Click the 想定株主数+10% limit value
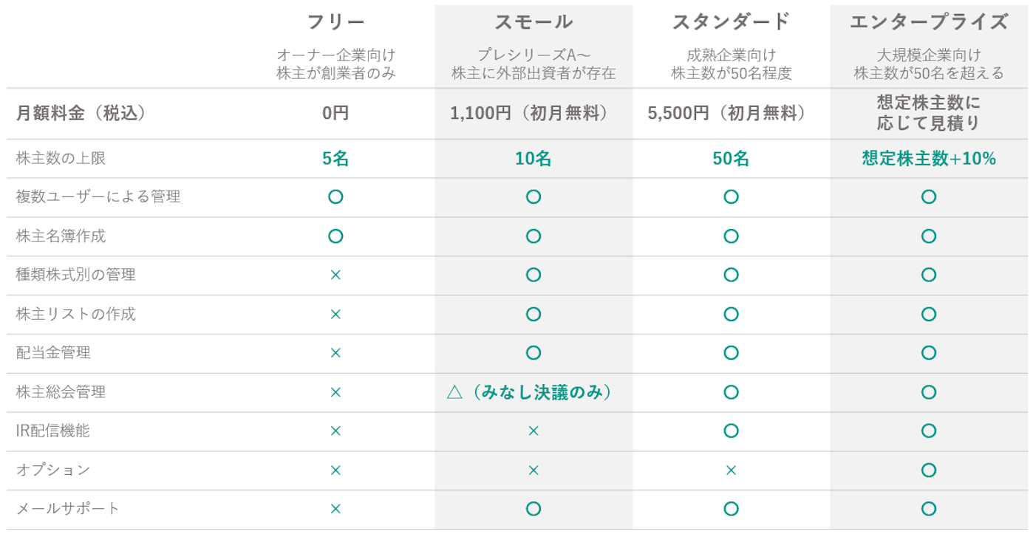1033x534 pixels. tap(929, 159)
